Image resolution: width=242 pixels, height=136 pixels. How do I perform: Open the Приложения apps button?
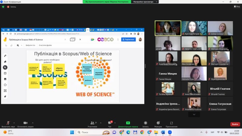pos(172,124)
